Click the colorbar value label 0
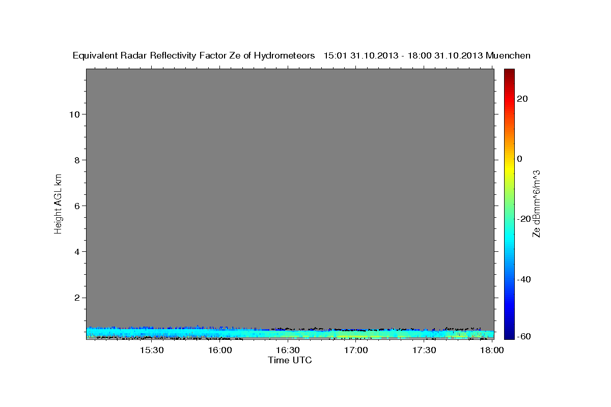Viewport: 611px width, 407px height. [519, 159]
